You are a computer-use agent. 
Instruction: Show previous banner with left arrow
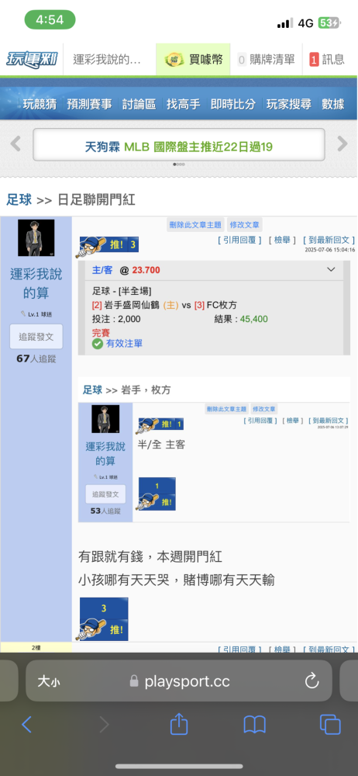[15, 144]
